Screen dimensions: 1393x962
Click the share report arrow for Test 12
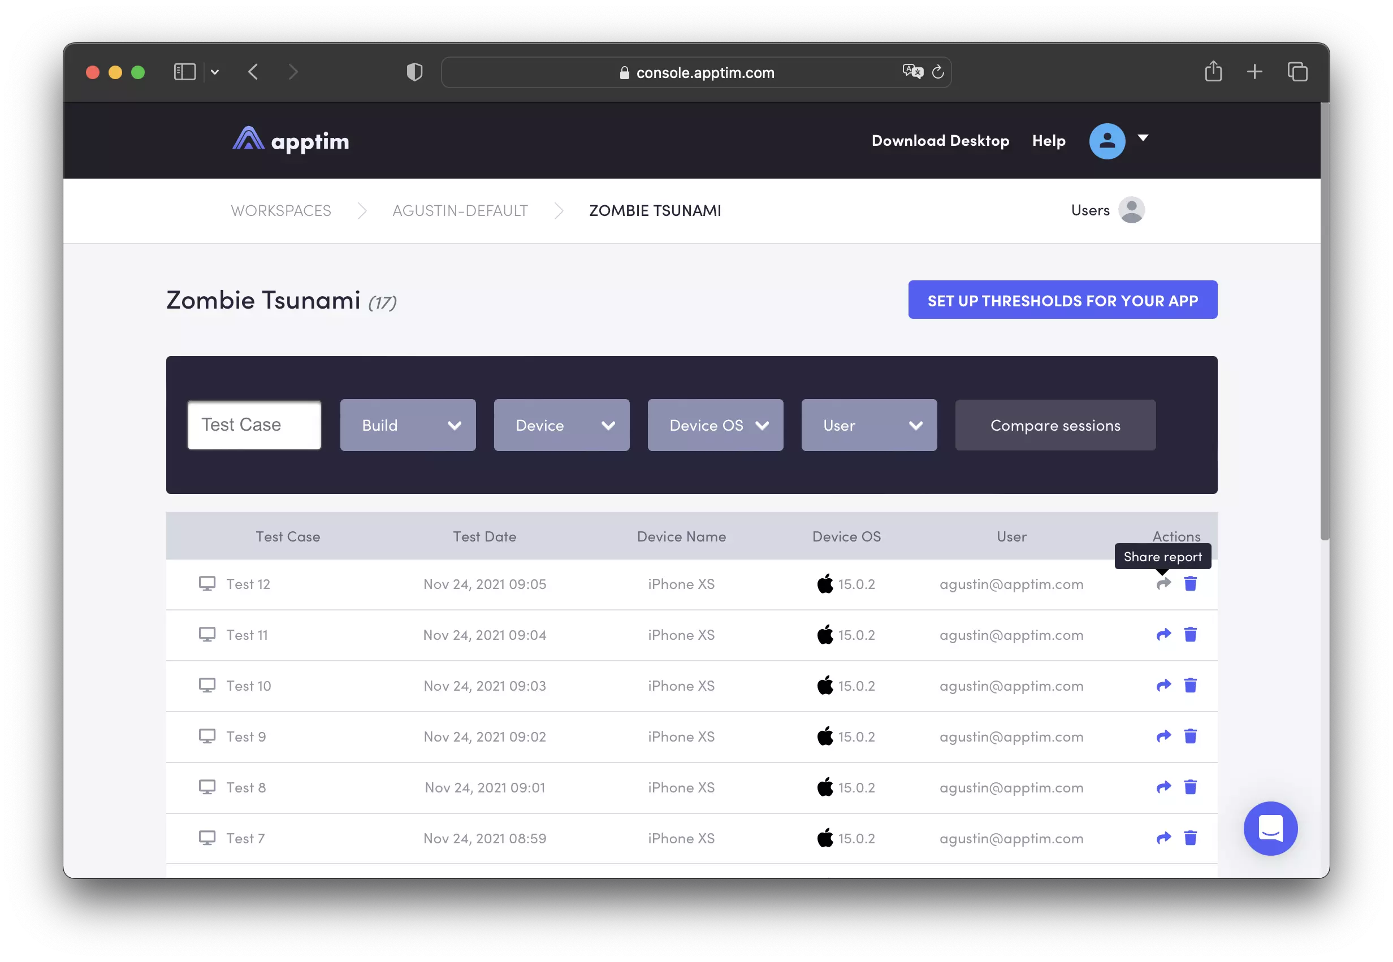(x=1163, y=583)
